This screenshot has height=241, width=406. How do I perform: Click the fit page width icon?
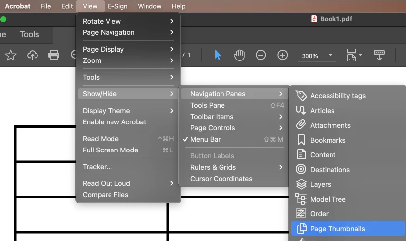coord(351,55)
